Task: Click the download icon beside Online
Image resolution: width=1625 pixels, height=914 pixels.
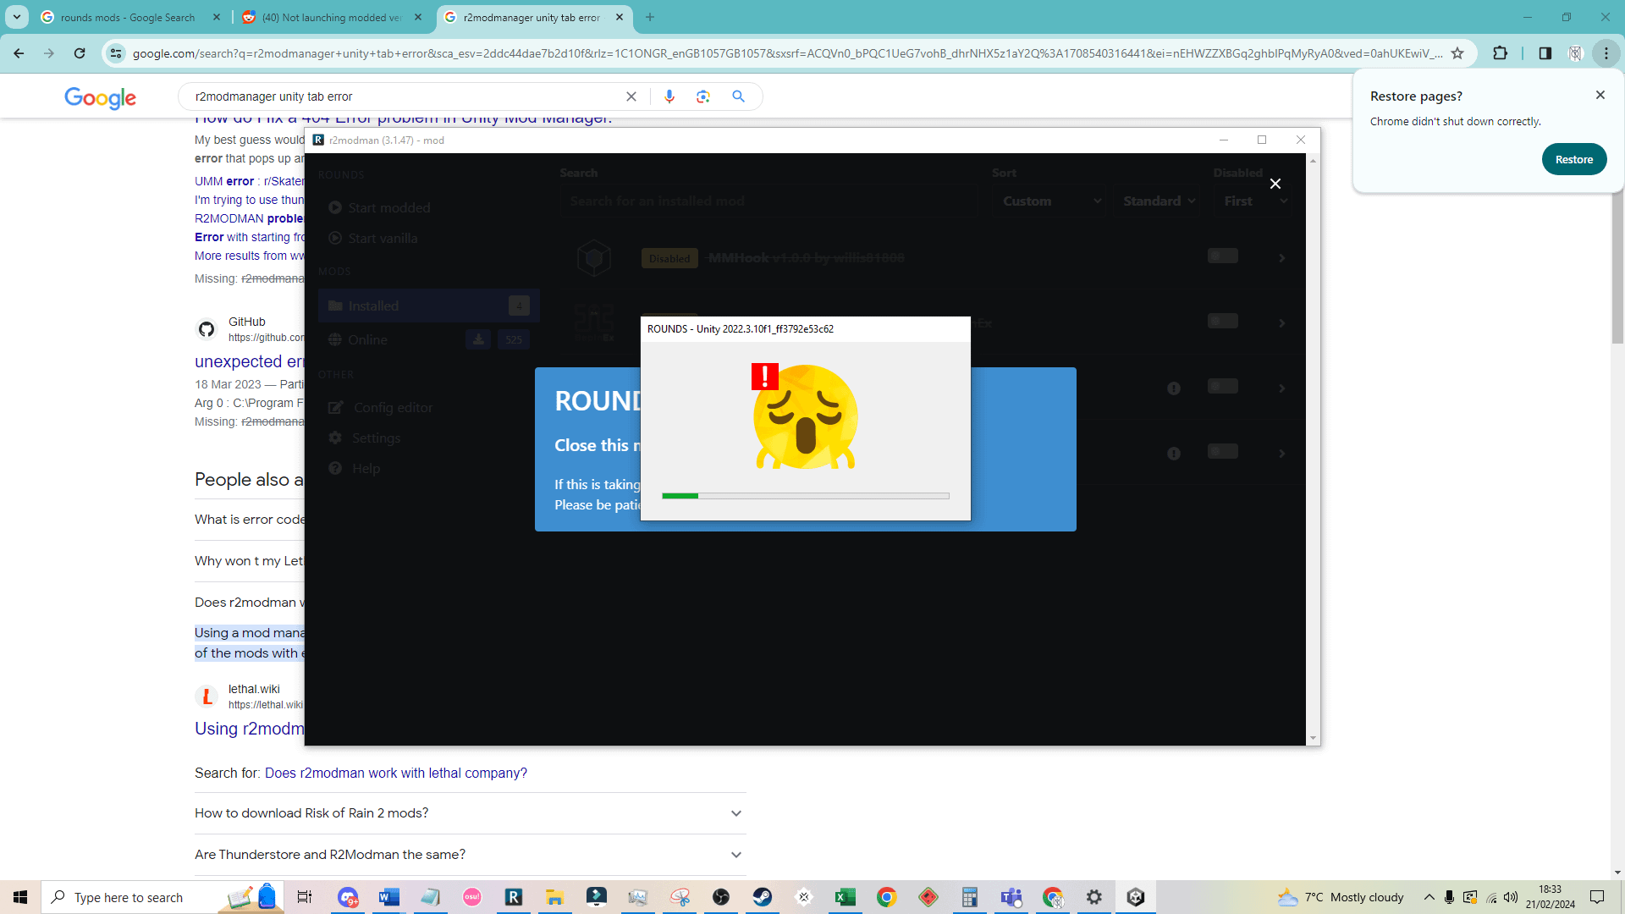Action: point(478,339)
